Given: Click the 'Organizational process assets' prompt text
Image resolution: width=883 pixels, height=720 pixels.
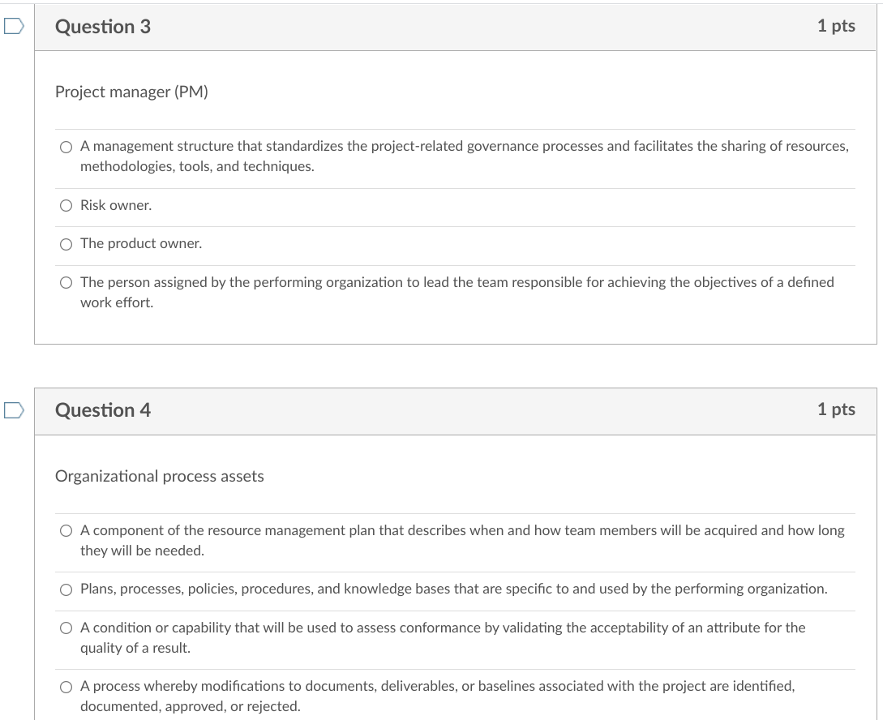Looking at the screenshot, I should tap(159, 476).
